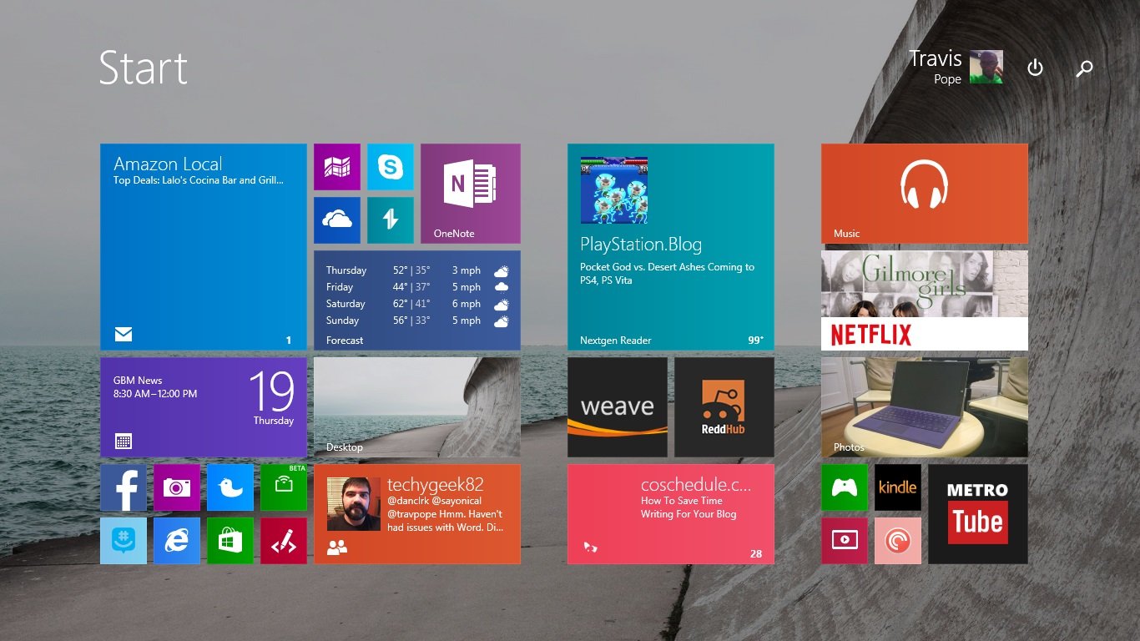Open the Video player tile
This screenshot has height=641, width=1140.
(845, 541)
